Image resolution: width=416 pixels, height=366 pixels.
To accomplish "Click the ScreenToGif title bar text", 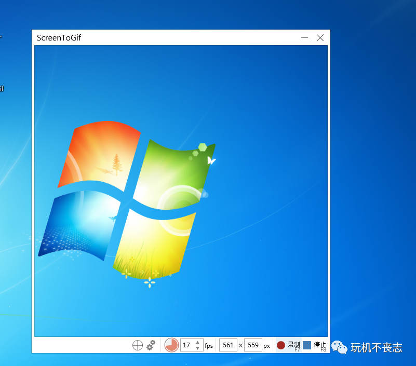I will (x=59, y=38).
